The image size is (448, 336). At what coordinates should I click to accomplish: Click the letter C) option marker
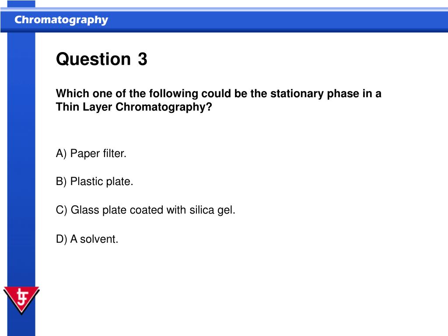click(61, 210)
